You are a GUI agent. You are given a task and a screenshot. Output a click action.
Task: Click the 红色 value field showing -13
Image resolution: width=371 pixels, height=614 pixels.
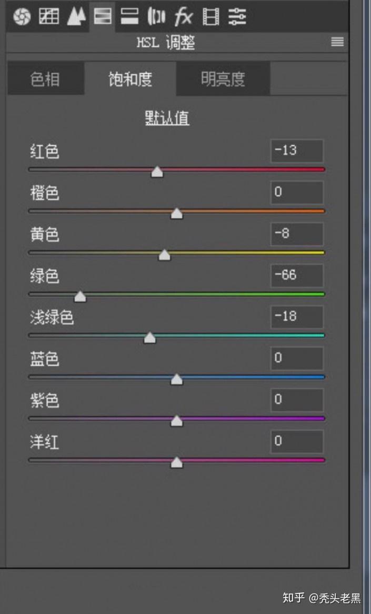pyautogui.click(x=296, y=151)
